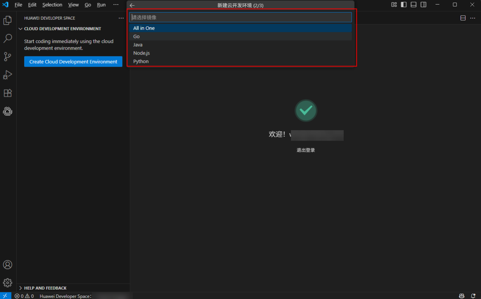Image resolution: width=481 pixels, height=299 pixels.
Task: Open Source Control view icon
Action: [x=8, y=57]
